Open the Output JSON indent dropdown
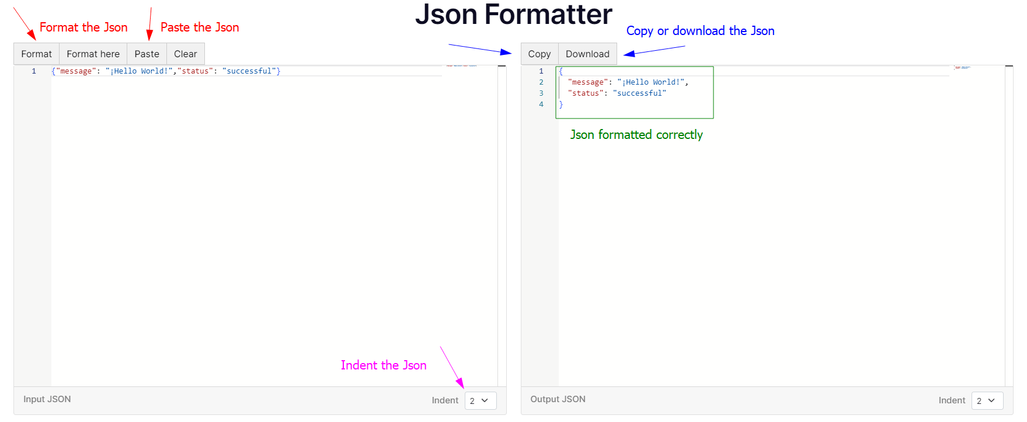Screen dimensions: 1027x422 click(x=987, y=400)
